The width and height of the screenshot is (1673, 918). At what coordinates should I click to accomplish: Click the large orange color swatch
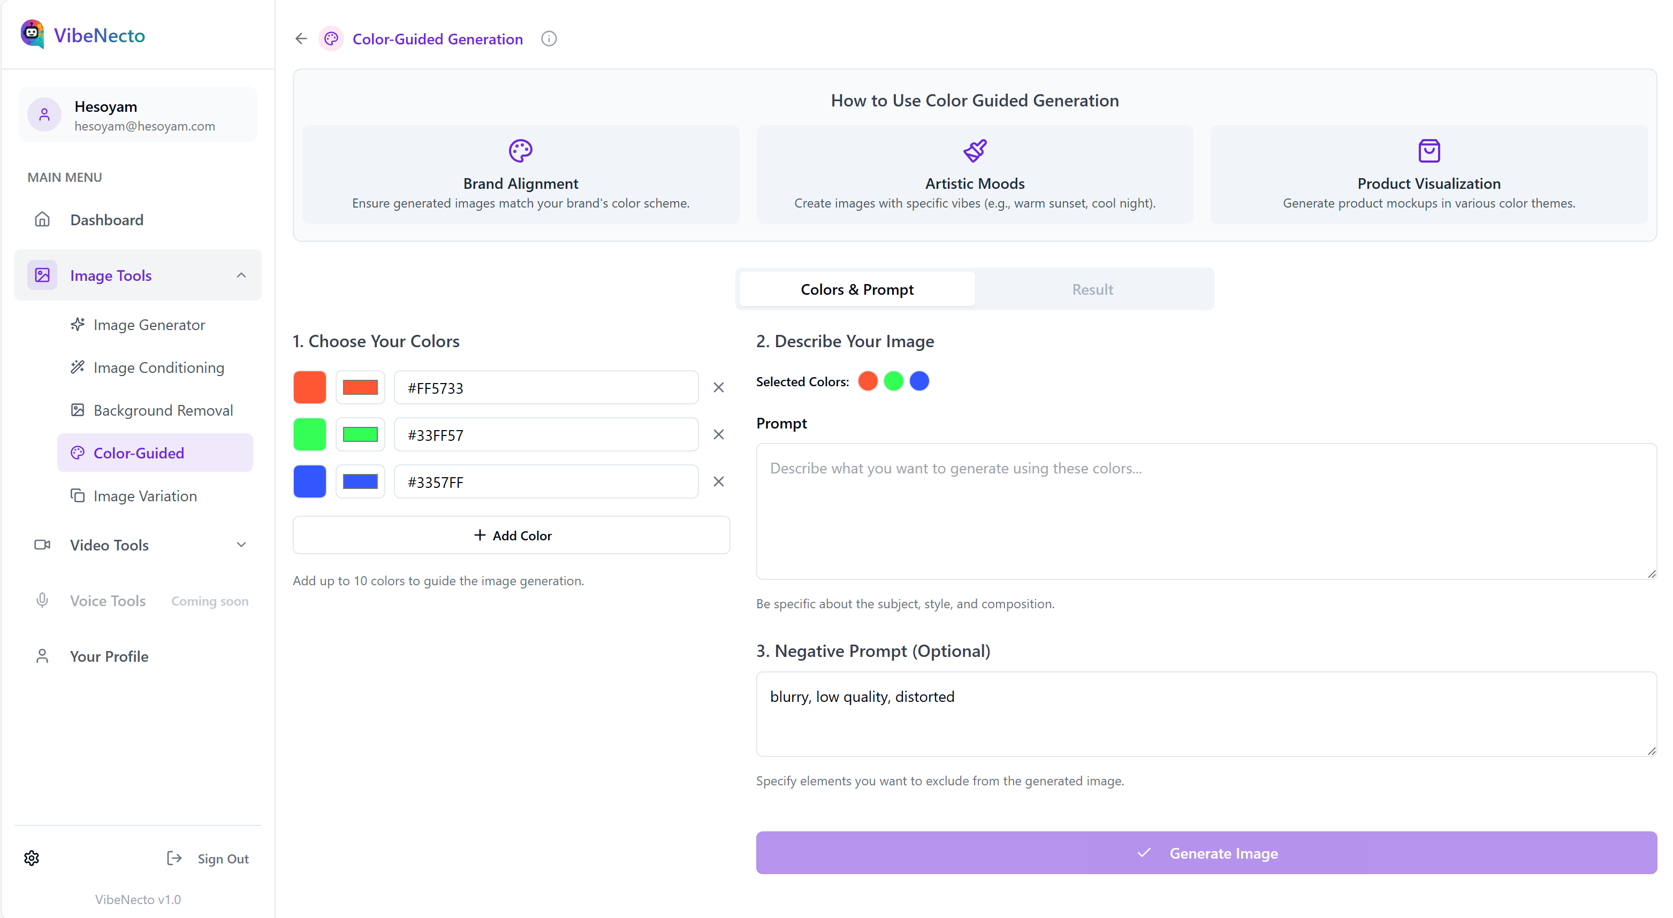click(x=310, y=388)
